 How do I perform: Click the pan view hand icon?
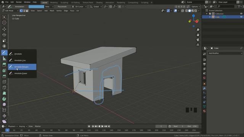click(198, 35)
